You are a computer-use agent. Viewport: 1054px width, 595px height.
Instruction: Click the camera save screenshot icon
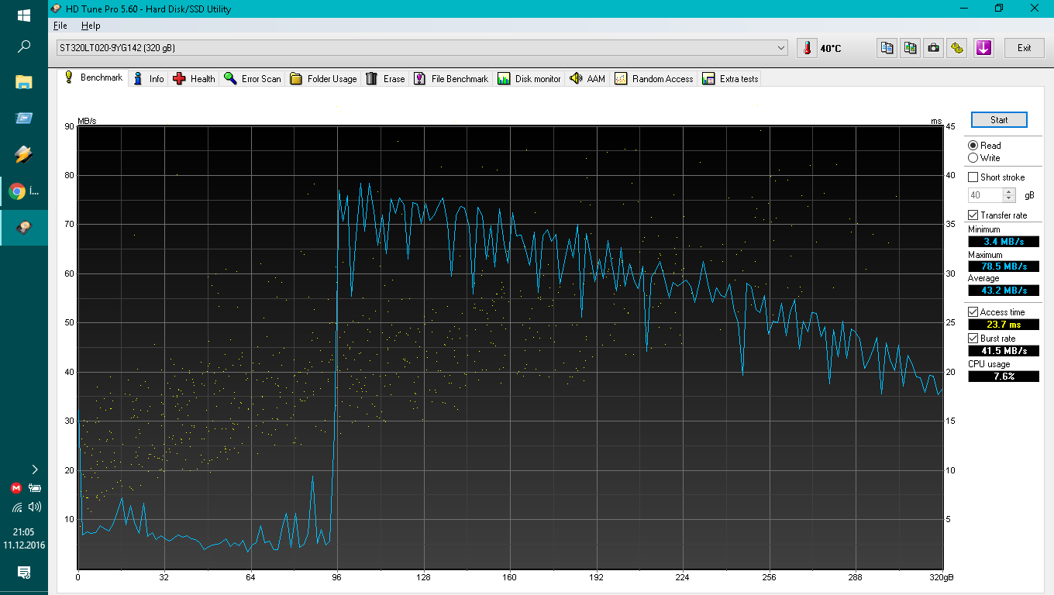934,48
